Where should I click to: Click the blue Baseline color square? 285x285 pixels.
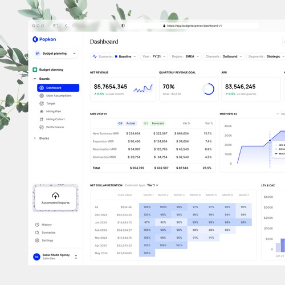tap(116, 56)
